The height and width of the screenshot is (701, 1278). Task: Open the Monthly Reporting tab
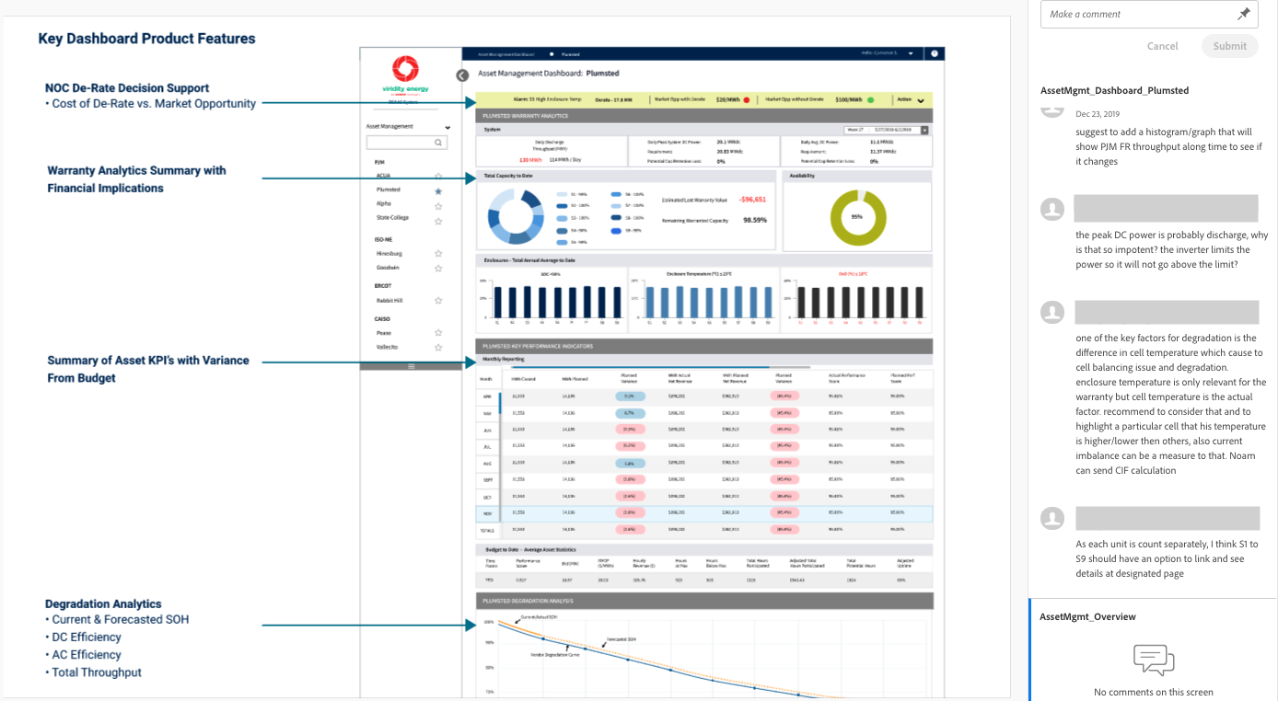(x=503, y=360)
